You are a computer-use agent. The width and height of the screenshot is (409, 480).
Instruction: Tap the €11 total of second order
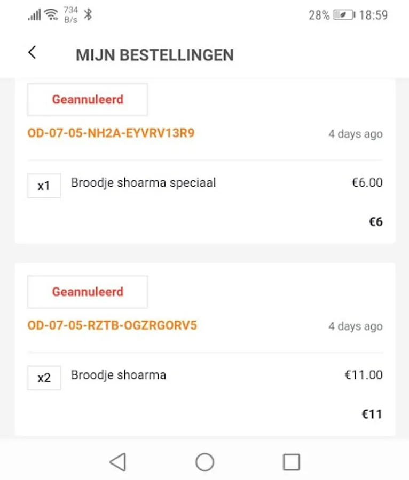[x=373, y=414]
